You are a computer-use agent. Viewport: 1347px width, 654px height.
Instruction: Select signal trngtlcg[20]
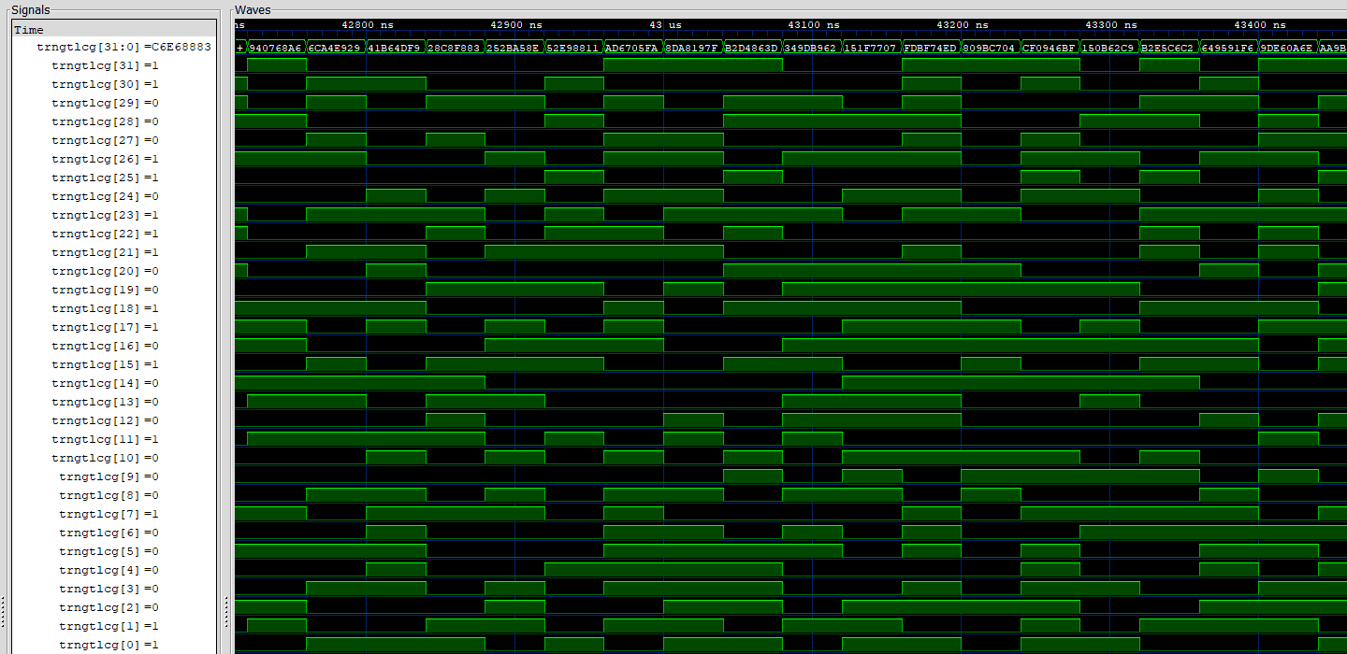coord(105,271)
